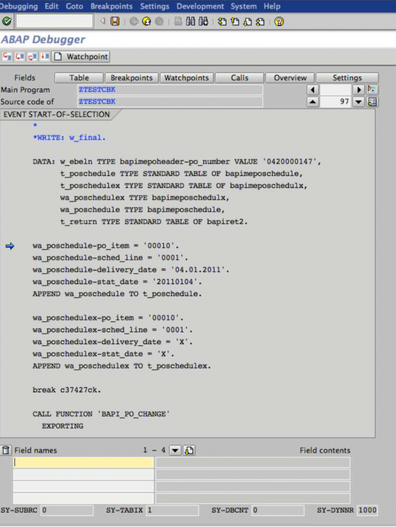Click the Watchpoint button
The height and width of the screenshot is (527, 396).
tap(81, 56)
